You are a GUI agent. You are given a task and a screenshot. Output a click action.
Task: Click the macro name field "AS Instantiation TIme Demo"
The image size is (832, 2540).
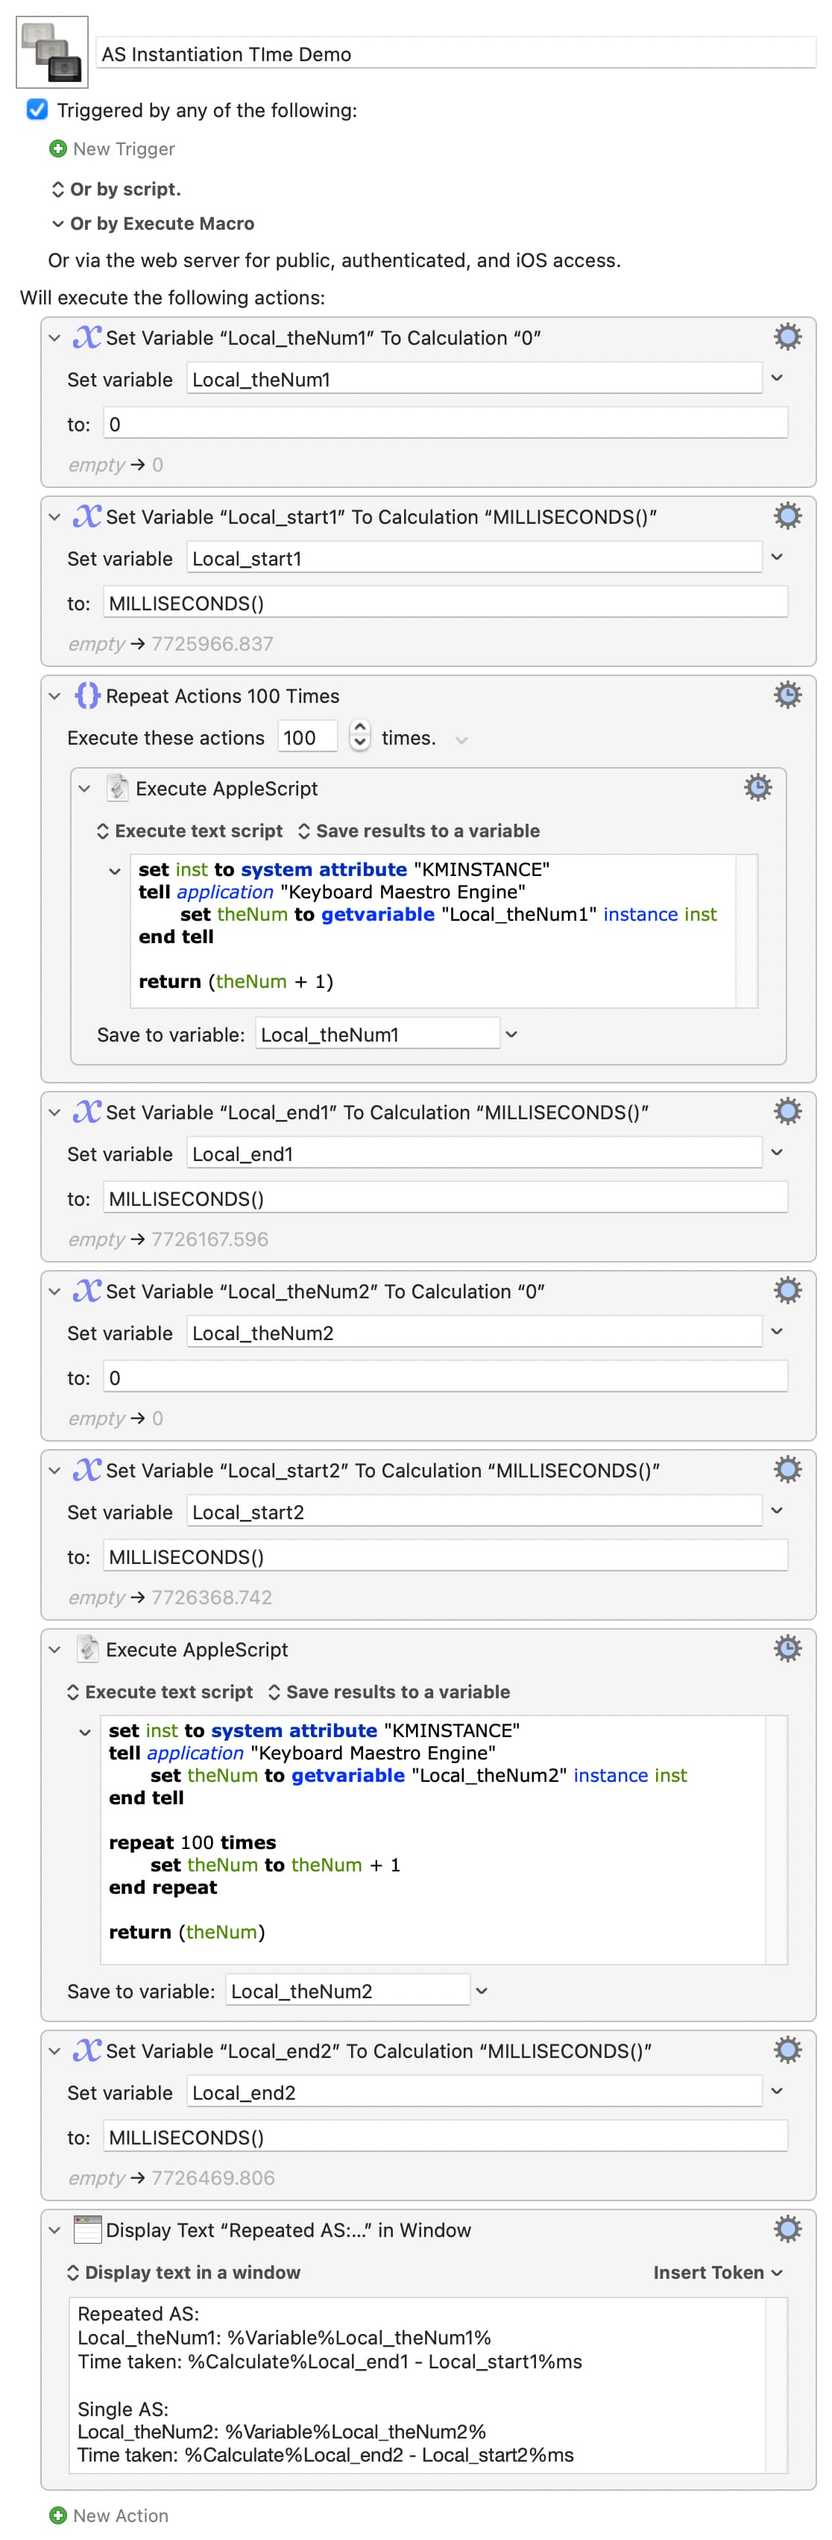[x=455, y=54]
